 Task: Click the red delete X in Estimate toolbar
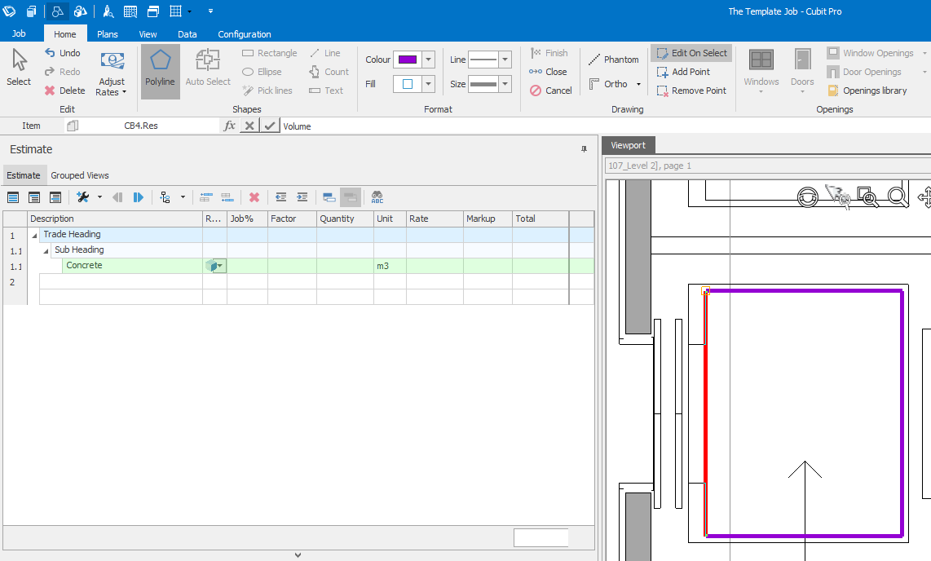pyautogui.click(x=254, y=197)
